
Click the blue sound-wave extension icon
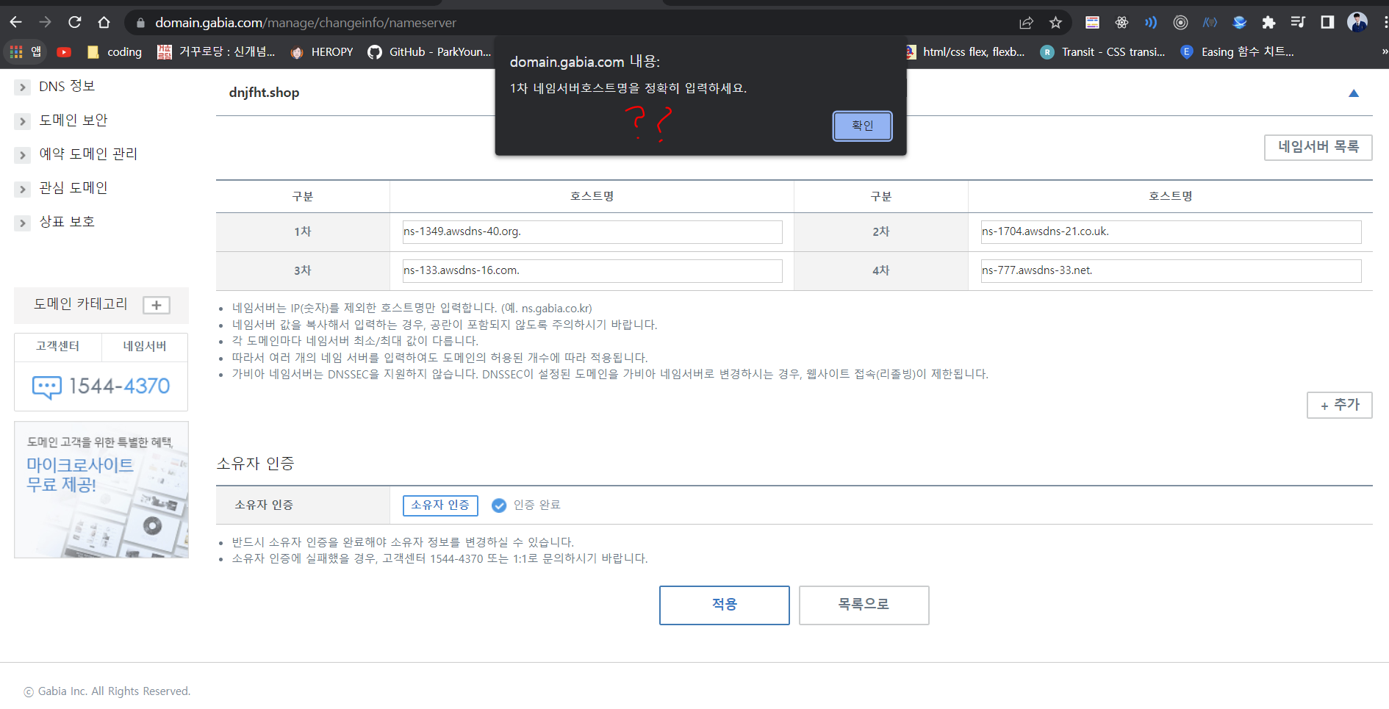point(1151,23)
